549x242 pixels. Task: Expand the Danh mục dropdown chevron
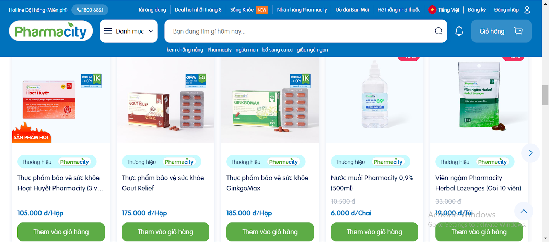tap(151, 31)
